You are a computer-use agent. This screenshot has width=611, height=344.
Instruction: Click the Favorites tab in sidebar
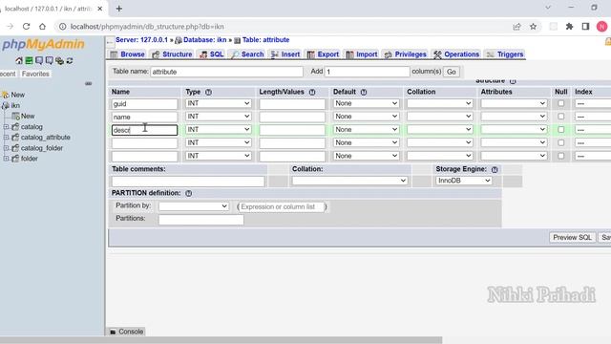click(x=35, y=74)
